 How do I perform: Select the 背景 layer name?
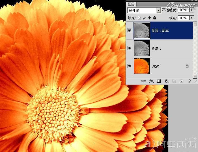tap(156, 66)
